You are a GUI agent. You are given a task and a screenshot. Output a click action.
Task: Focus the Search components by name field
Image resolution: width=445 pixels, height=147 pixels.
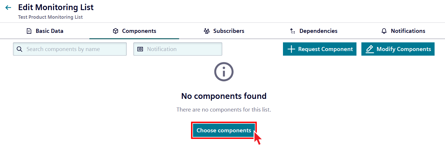[x=74, y=49]
